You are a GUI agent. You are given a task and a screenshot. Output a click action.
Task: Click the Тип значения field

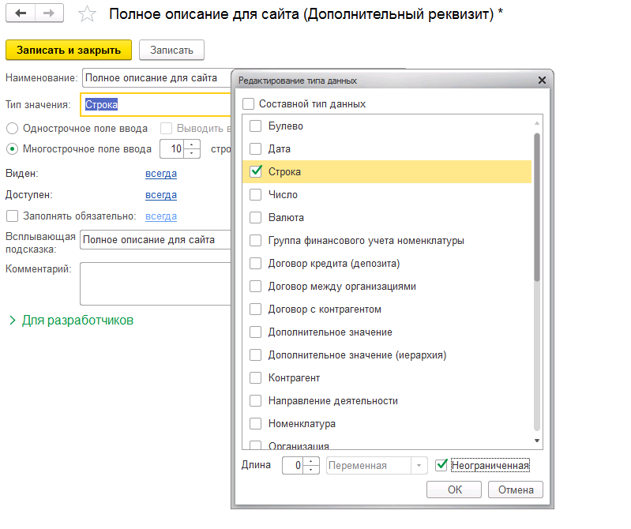156,104
